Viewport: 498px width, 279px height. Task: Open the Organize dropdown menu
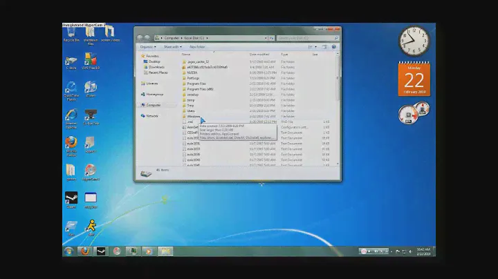(x=146, y=46)
